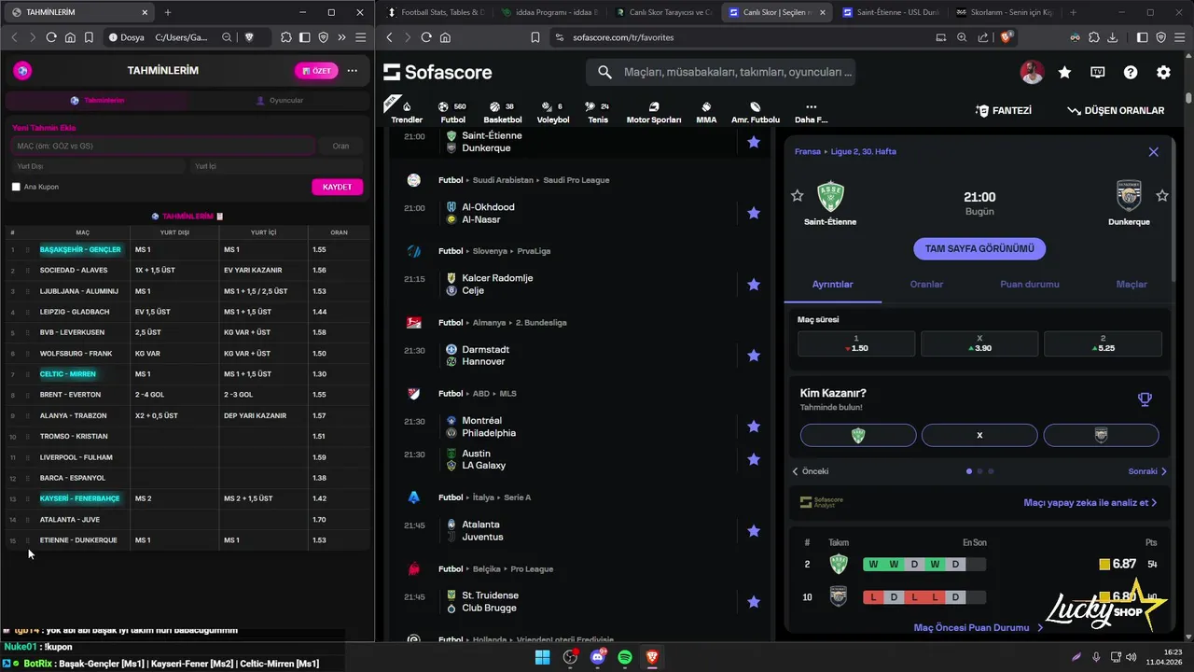Unfavorite Montréal vs Philadelphia match star
1194x672 pixels.
[x=754, y=427]
